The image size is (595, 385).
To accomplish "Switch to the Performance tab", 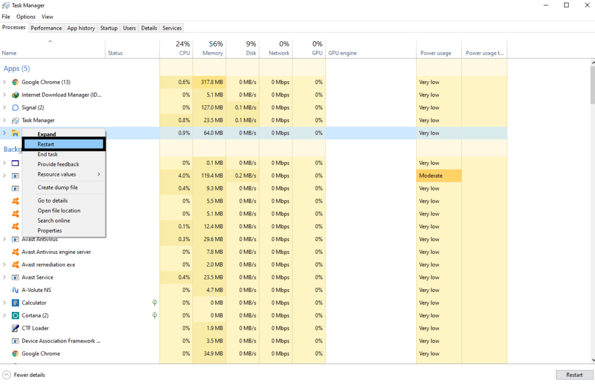I will coord(46,28).
